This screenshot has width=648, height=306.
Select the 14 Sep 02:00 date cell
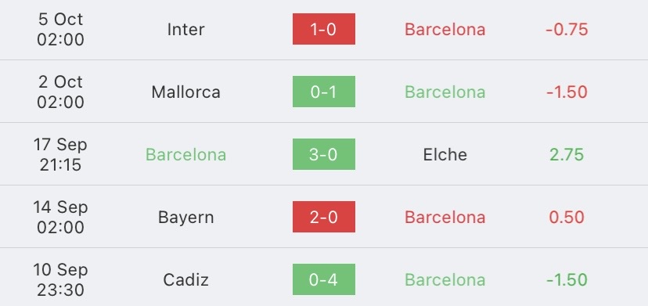point(60,217)
